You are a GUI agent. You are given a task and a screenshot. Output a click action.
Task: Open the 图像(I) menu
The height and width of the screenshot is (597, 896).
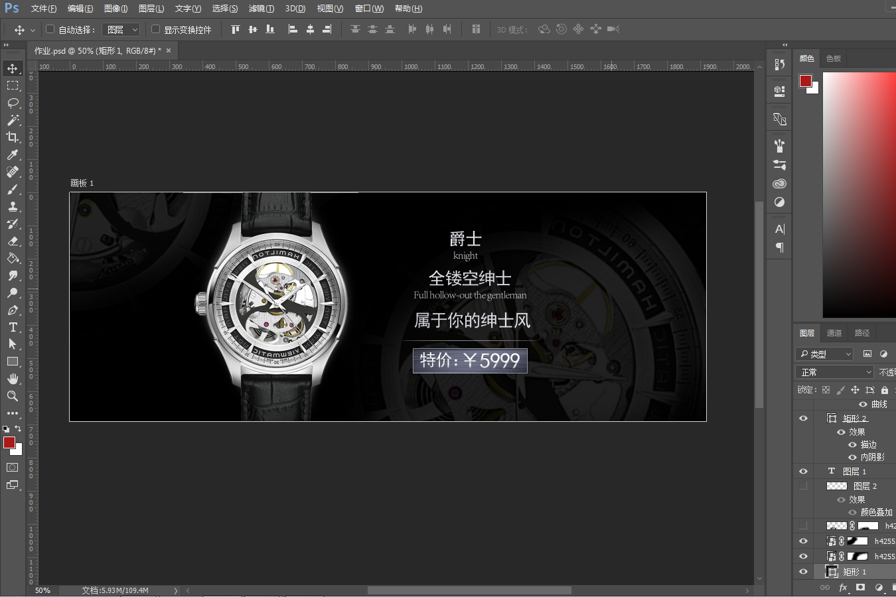tap(115, 9)
